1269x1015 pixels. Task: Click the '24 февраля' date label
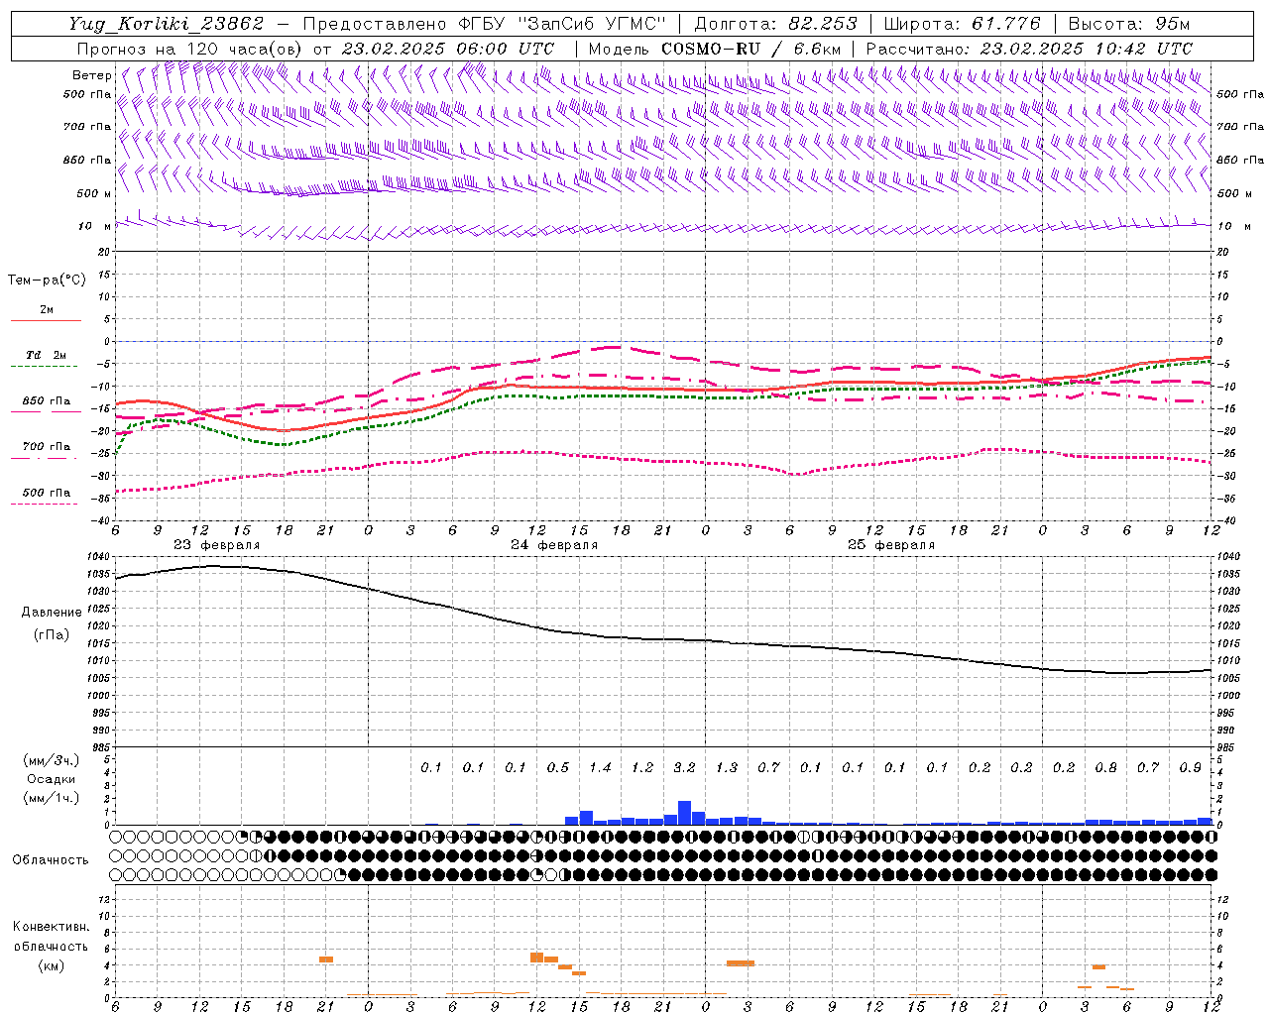tap(554, 545)
